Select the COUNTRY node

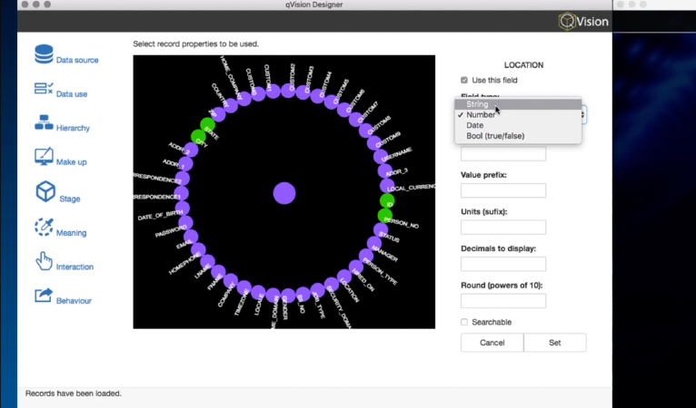pos(231,105)
